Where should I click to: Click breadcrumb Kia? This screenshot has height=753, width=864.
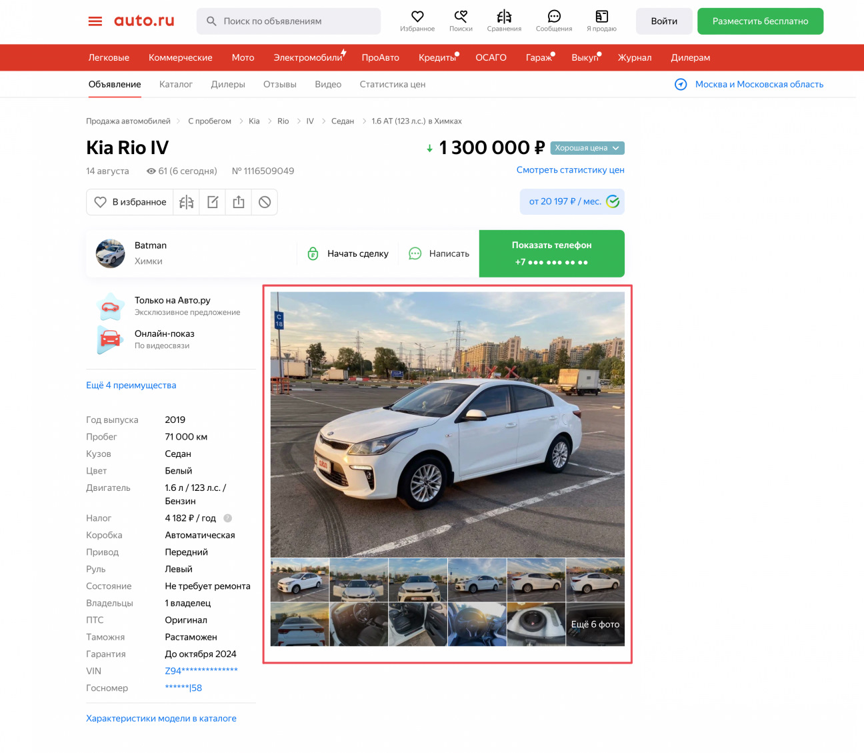click(254, 121)
